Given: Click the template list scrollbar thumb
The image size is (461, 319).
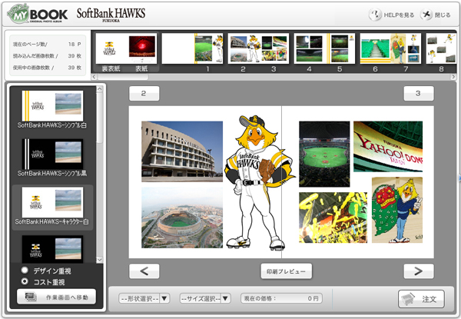Looking at the screenshot, I should coord(100,118).
